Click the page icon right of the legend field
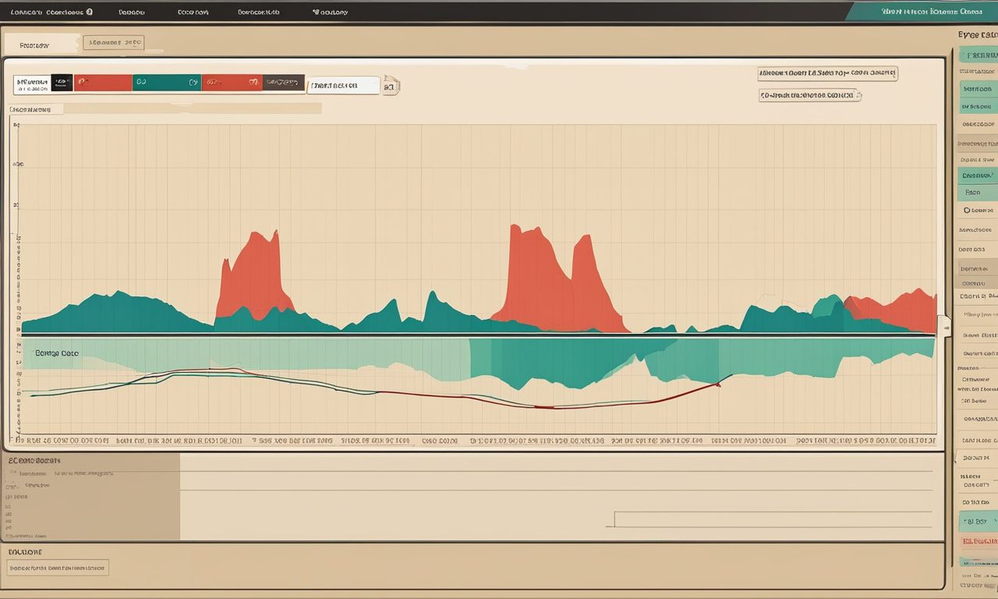 [x=391, y=86]
